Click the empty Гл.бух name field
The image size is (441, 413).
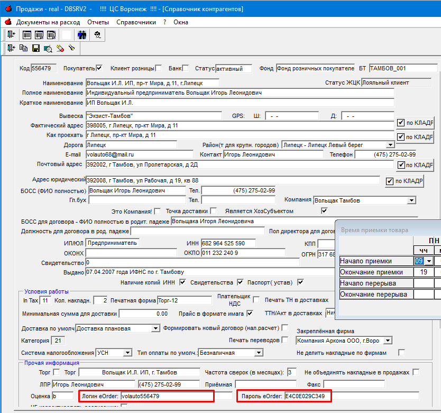(x=137, y=200)
